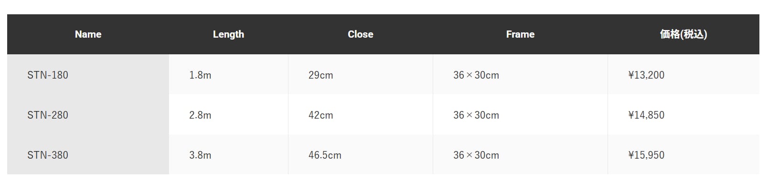Image resolution: width=767 pixels, height=192 pixels.
Task: Click the STN-280 frame size 36×30cm
Action: [476, 115]
